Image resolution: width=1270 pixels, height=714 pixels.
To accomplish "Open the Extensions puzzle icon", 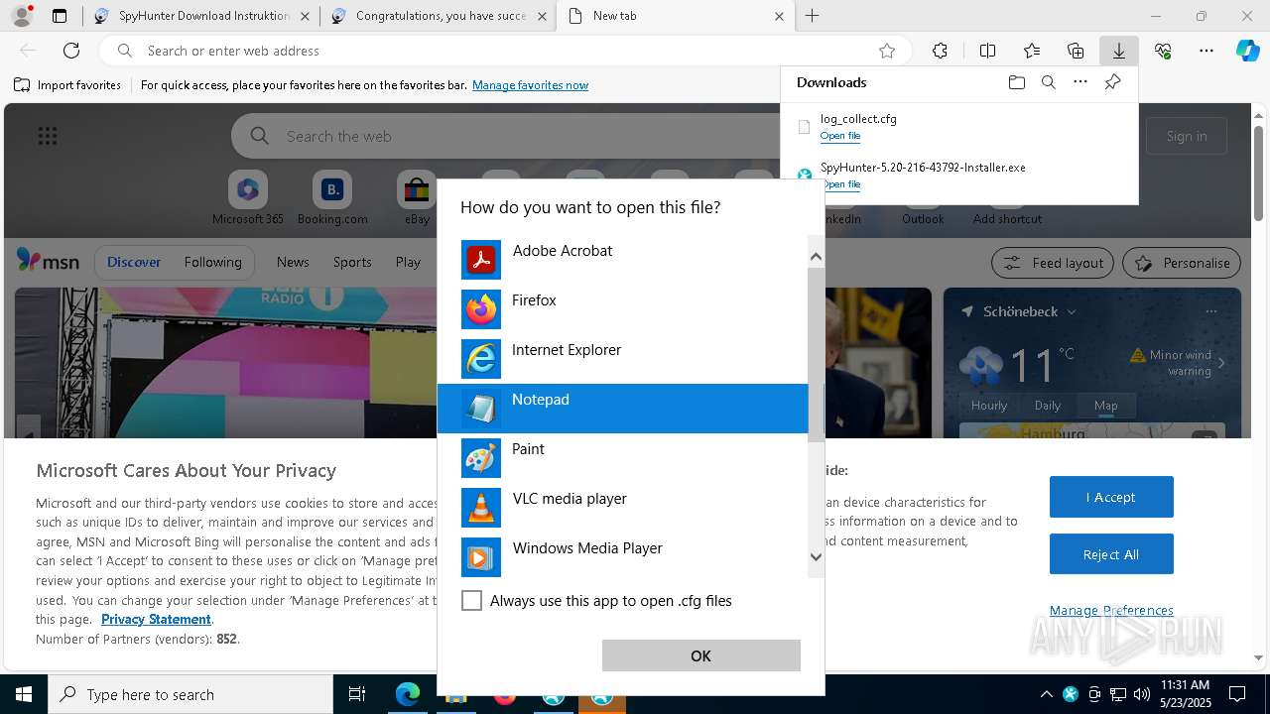I will (940, 51).
